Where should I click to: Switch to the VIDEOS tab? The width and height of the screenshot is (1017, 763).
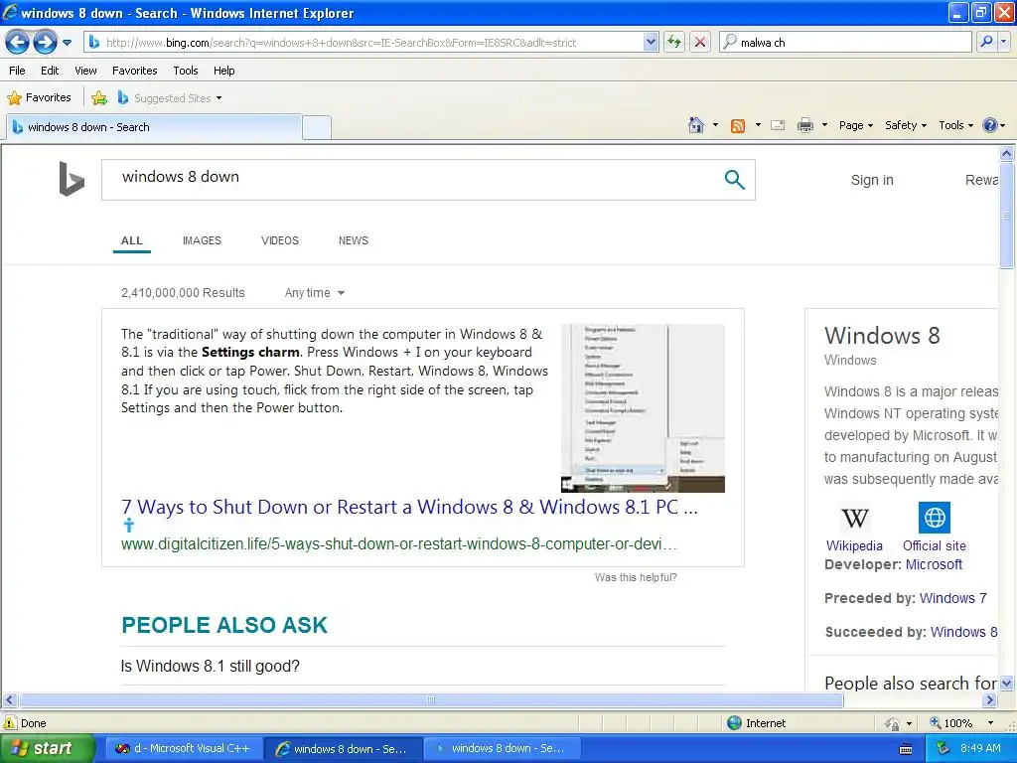coord(279,240)
